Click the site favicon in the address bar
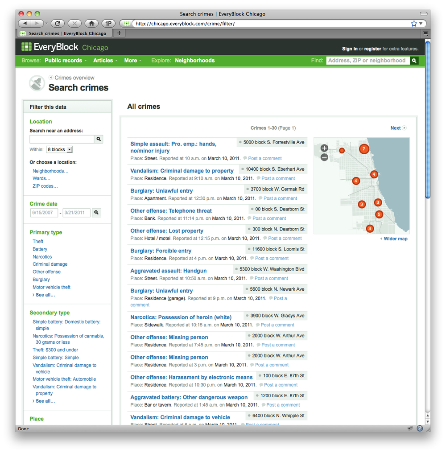The height and width of the screenshot is (453, 446). [x=126, y=23]
